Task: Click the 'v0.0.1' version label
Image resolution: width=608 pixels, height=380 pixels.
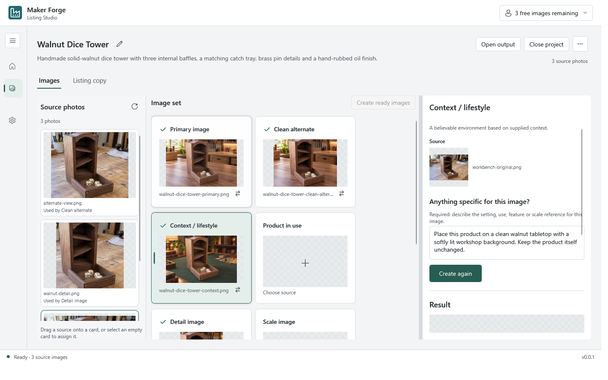Action: [x=588, y=357]
